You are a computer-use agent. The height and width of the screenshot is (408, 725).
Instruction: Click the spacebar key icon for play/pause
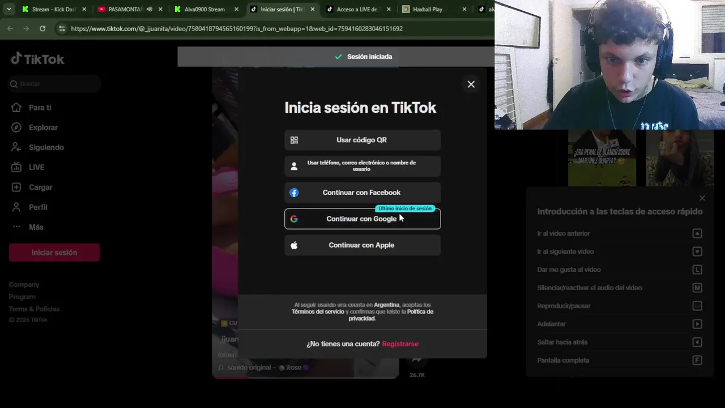coord(697,306)
